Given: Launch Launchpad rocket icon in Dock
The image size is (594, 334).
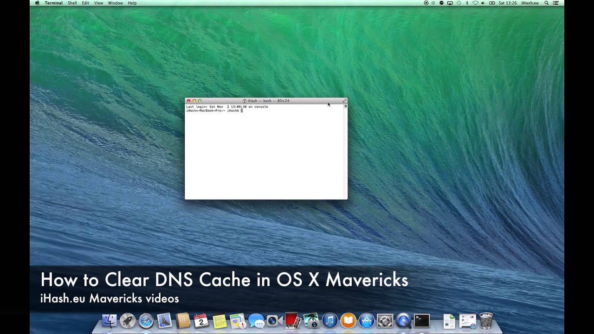Looking at the screenshot, I should (128, 321).
